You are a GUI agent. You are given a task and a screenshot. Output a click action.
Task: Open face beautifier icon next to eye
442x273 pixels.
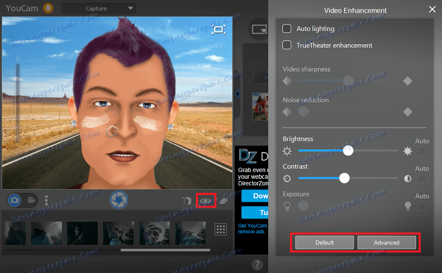pos(187,201)
